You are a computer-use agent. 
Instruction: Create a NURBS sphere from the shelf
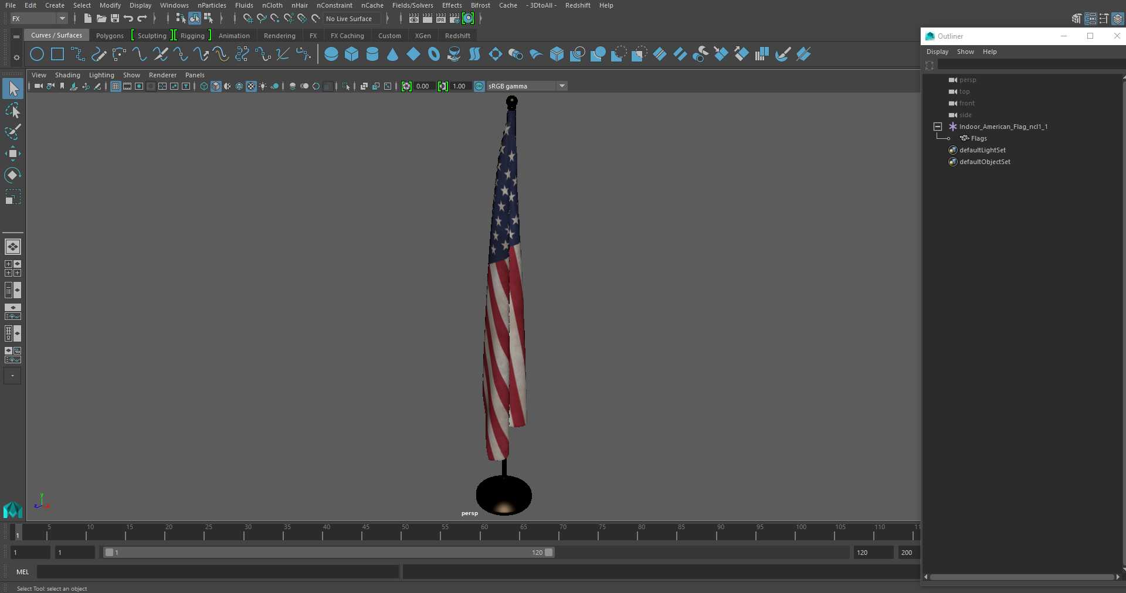coord(331,54)
